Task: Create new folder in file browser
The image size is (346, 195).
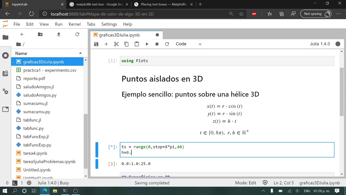Action: [x=40, y=34]
